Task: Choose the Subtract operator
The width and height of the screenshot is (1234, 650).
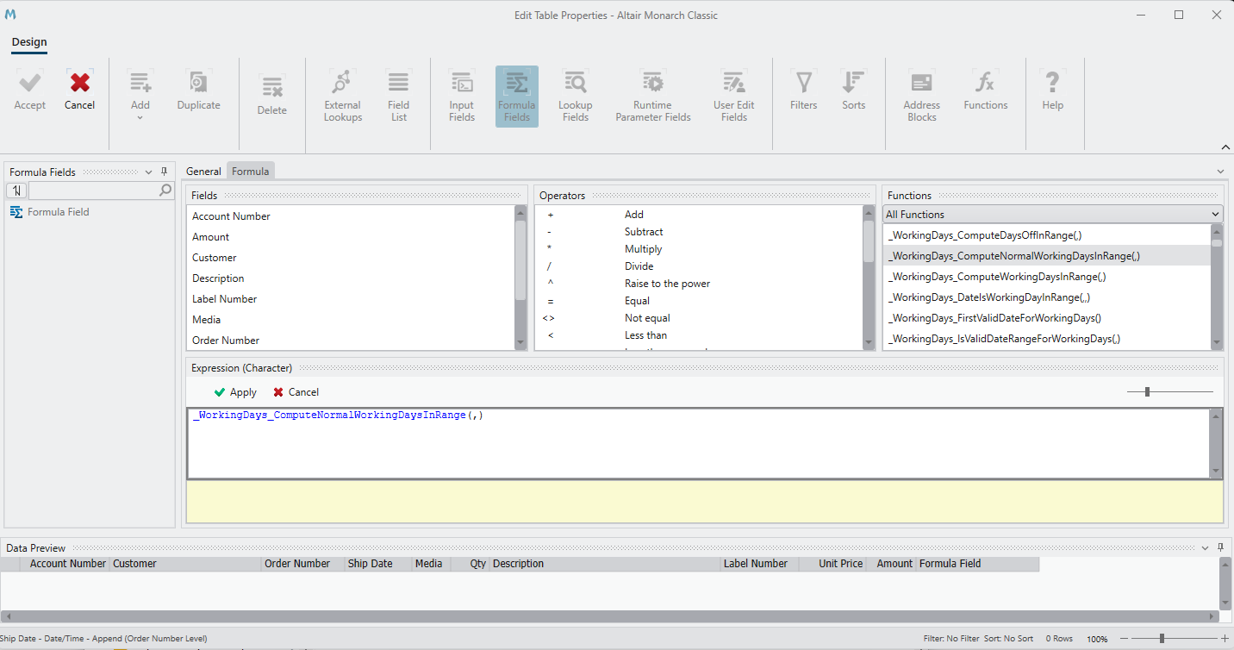Action: [x=644, y=232]
